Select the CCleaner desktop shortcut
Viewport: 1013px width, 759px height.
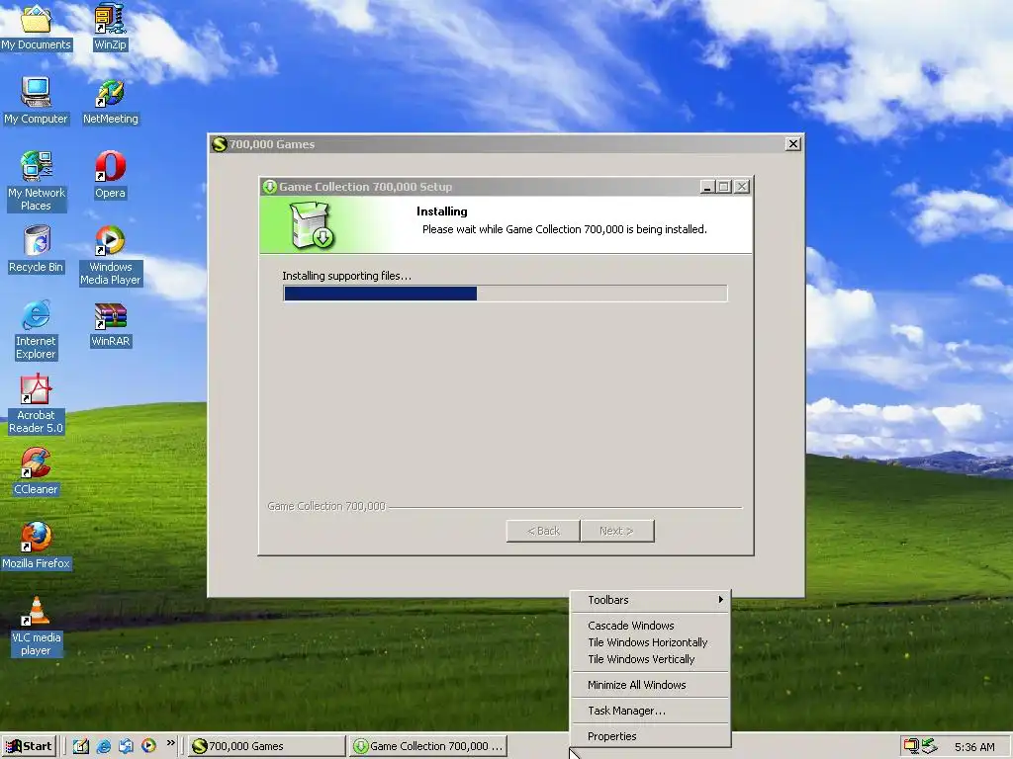(36, 471)
